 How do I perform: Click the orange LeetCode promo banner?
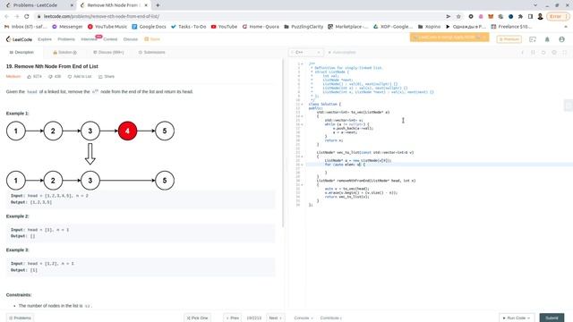[x=449, y=38]
